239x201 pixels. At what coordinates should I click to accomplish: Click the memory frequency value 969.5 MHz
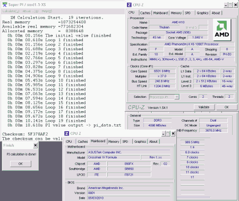click(192, 142)
